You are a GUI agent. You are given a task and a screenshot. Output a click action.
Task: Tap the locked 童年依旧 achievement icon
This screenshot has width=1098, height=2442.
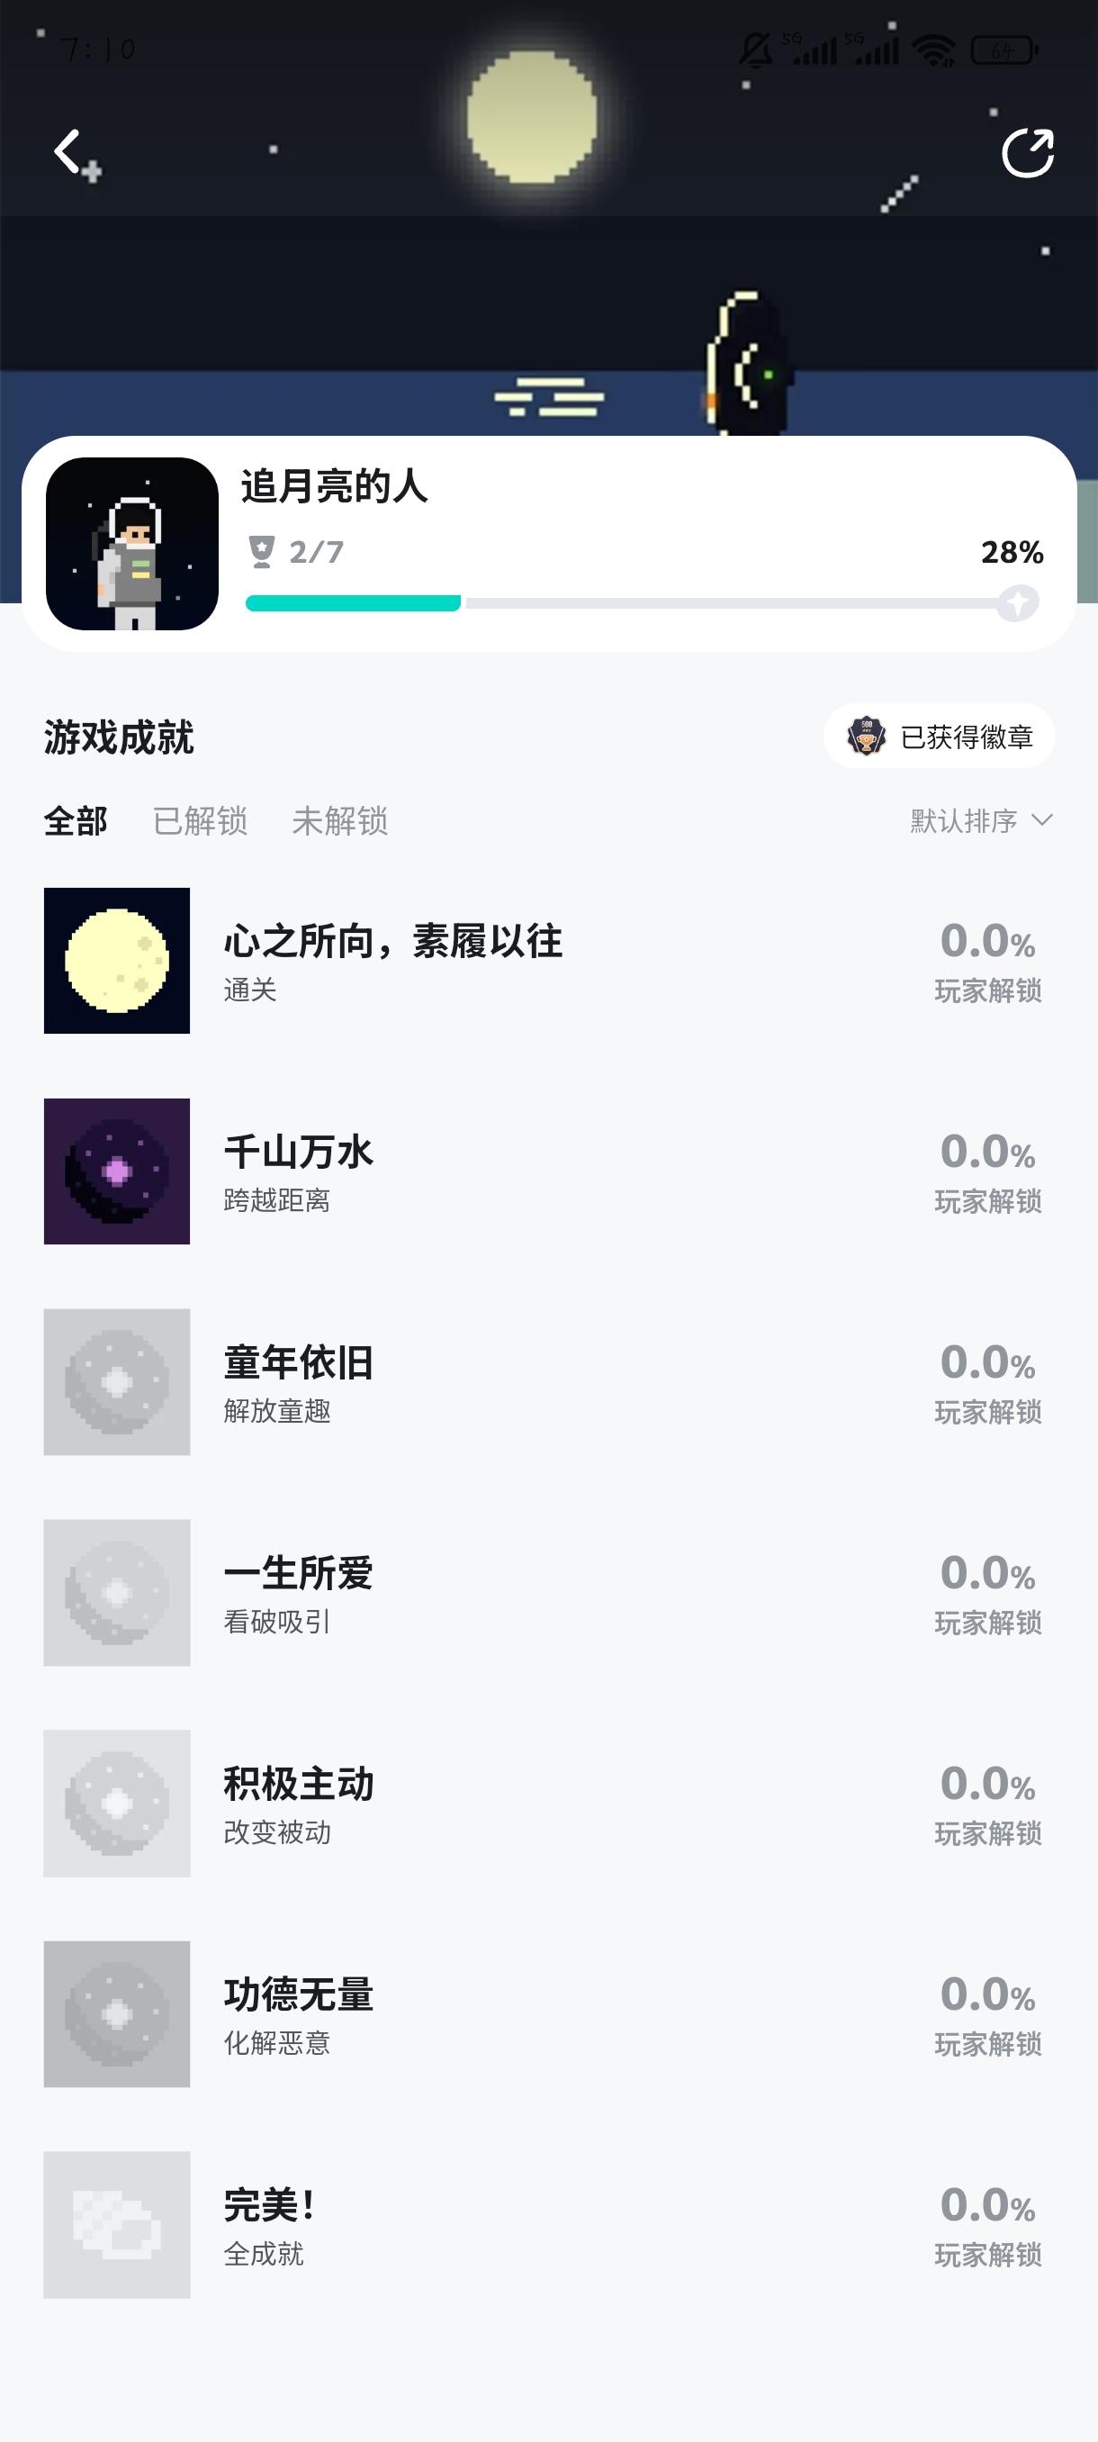(x=116, y=1381)
